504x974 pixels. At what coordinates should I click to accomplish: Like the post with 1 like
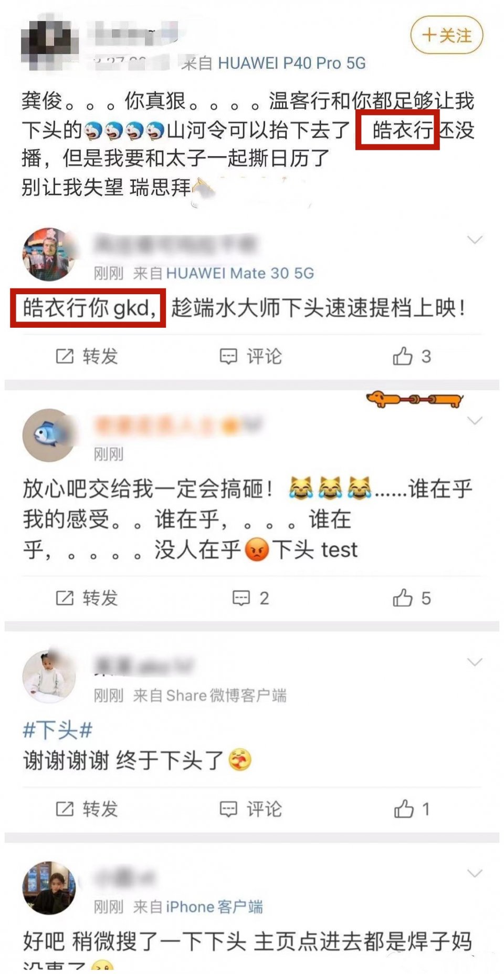point(412,809)
